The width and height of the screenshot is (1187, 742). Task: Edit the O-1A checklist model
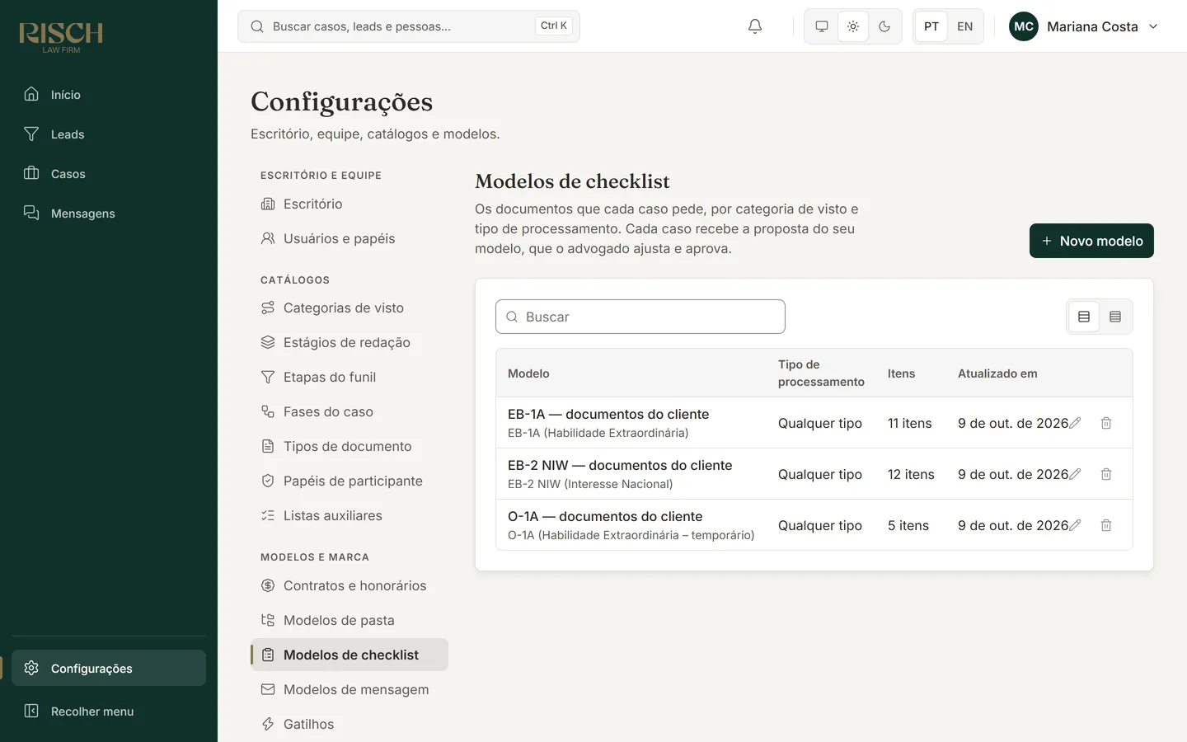click(x=1075, y=525)
